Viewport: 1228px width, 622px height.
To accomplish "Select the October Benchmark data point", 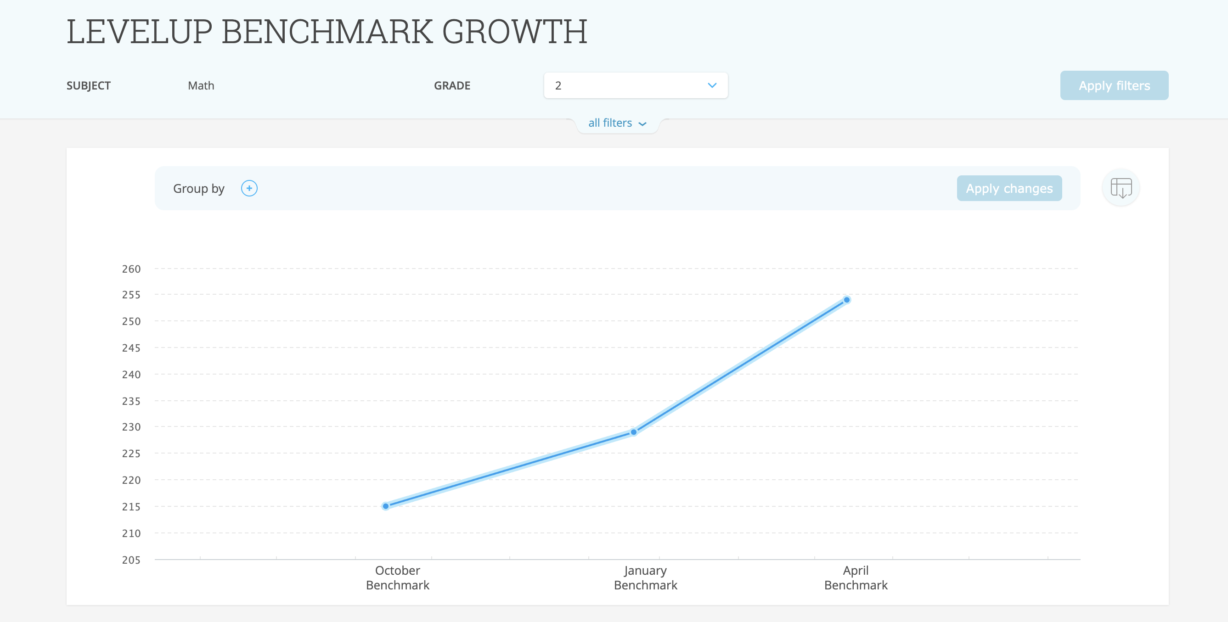I will tap(386, 506).
